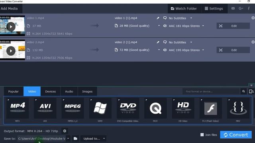This screenshot has height=143, width=255.
Task: Open the Upload to... dropdown
Action: [94, 139]
